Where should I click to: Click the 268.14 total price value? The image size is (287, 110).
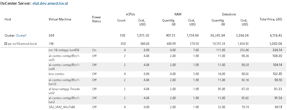tap(277, 50)
